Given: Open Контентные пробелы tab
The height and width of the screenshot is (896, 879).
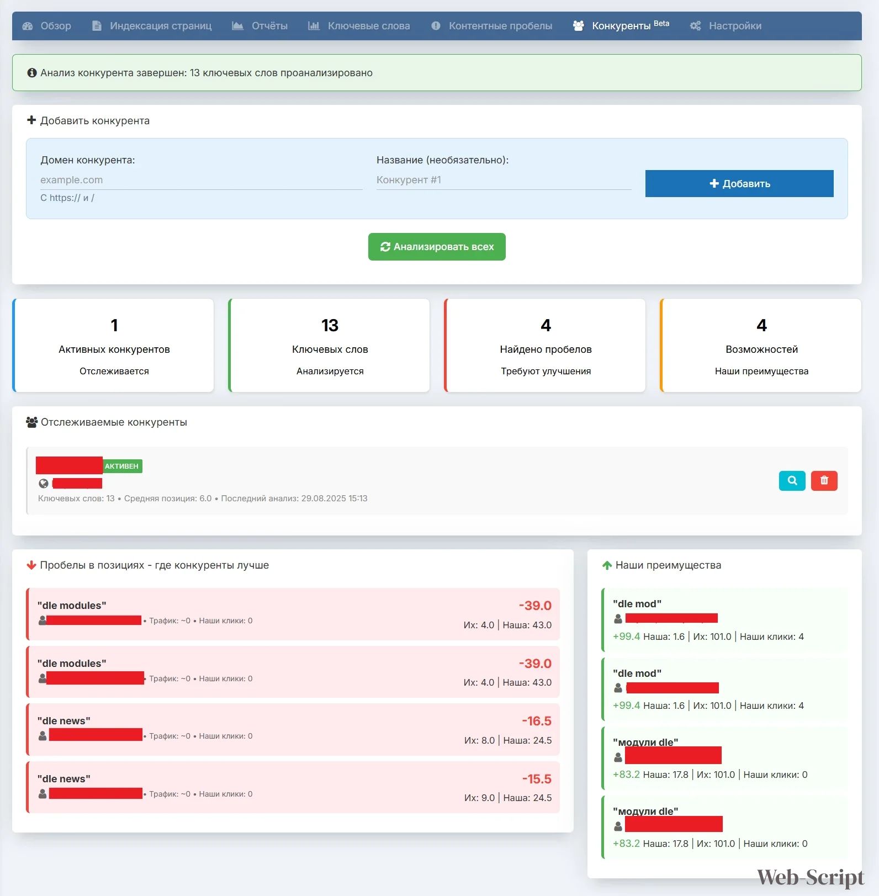Looking at the screenshot, I should tap(492, 26).
